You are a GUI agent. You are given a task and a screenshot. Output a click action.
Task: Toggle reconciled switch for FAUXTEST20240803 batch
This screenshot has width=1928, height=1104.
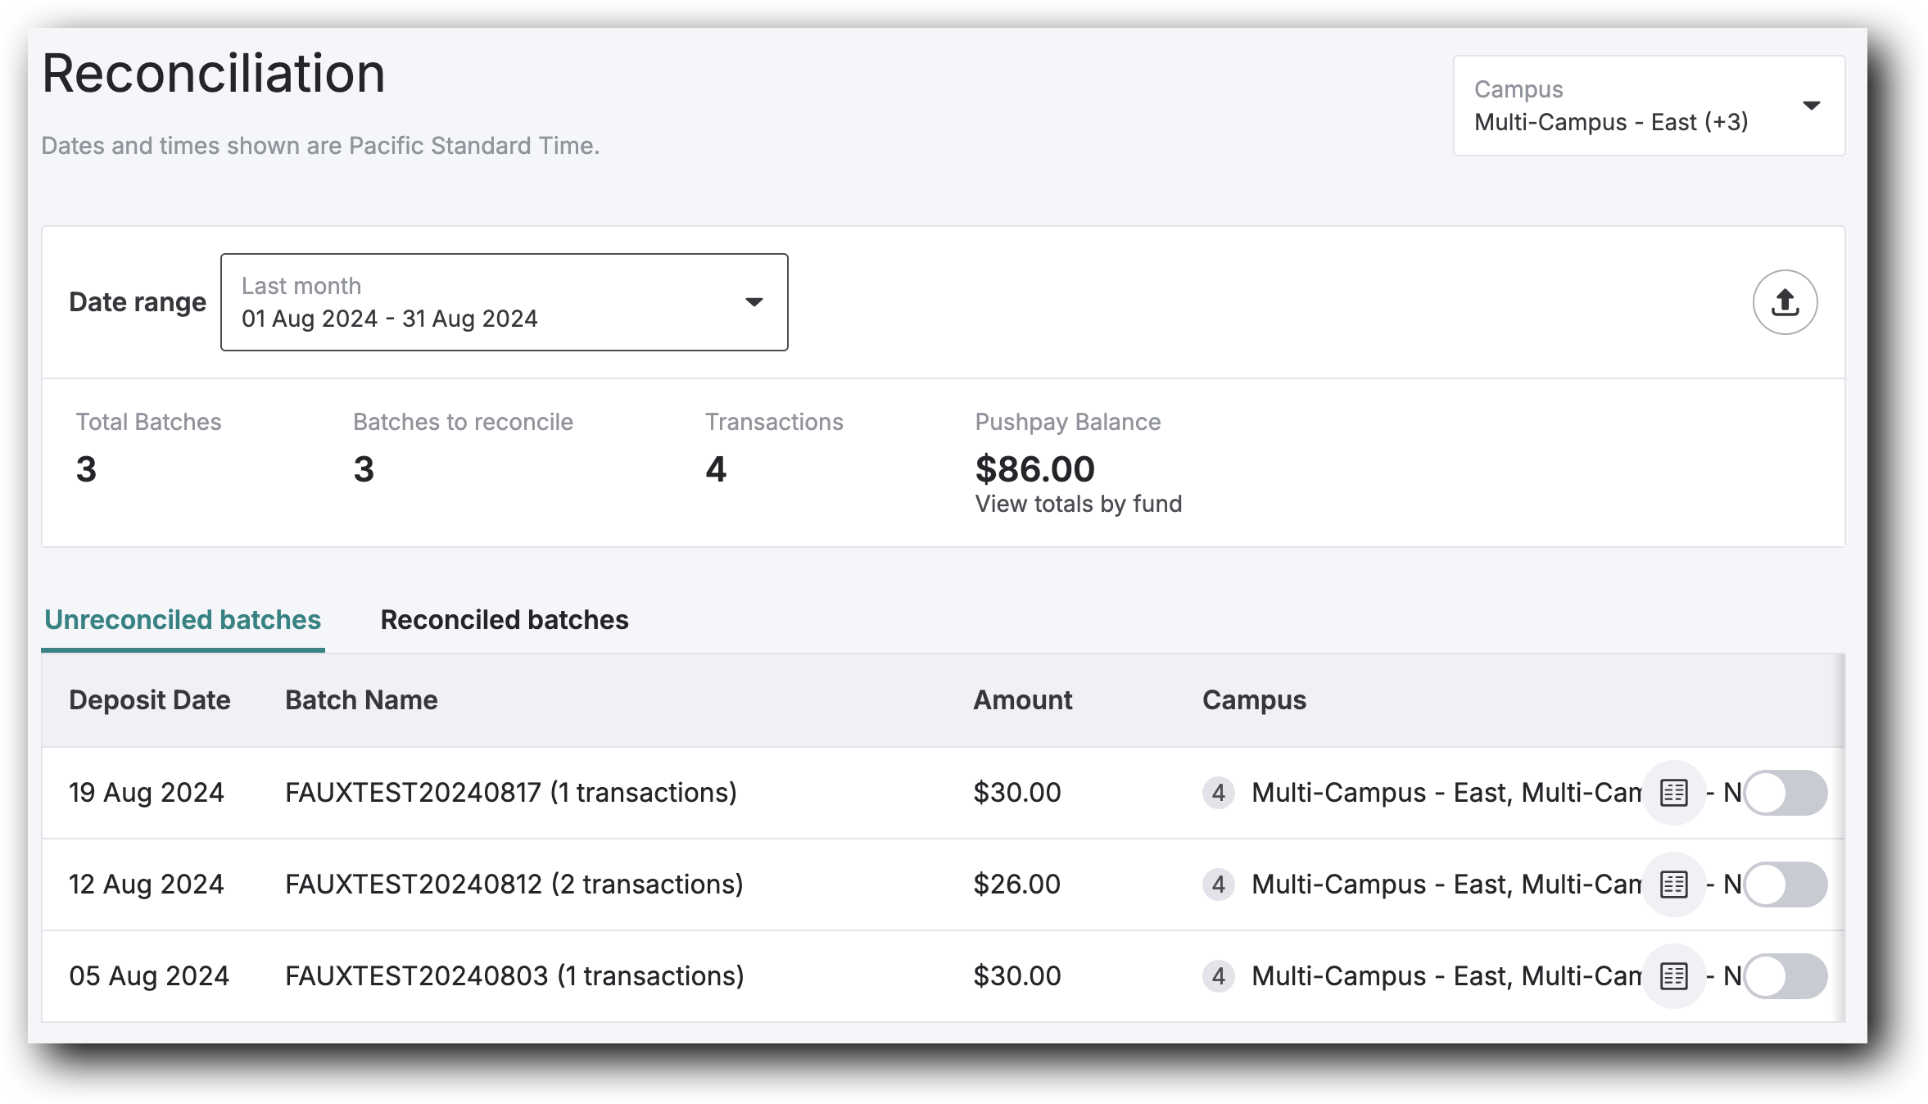pos(1785,976)
